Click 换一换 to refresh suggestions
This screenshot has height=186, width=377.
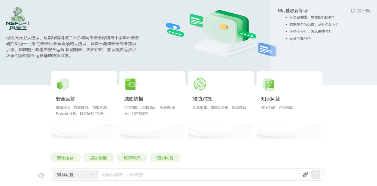coord(363,10)
